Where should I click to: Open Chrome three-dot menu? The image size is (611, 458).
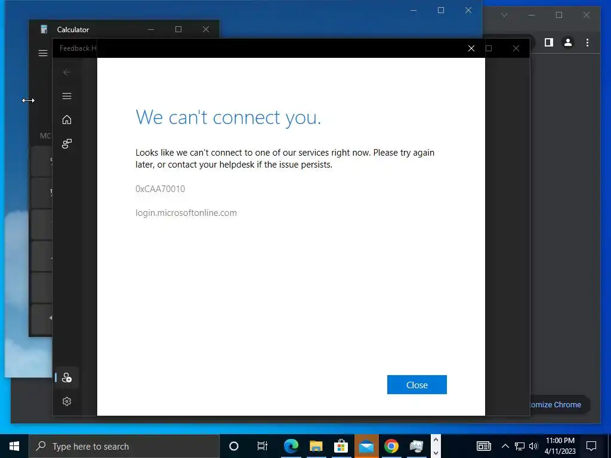[587, 42]
